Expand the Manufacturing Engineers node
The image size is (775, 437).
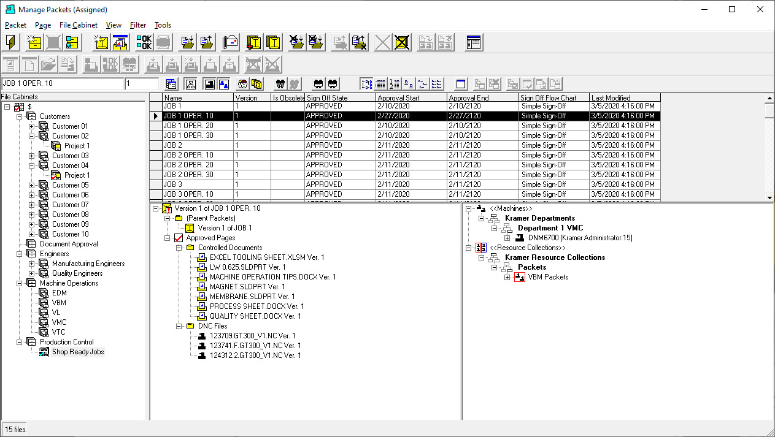(32, 264)
